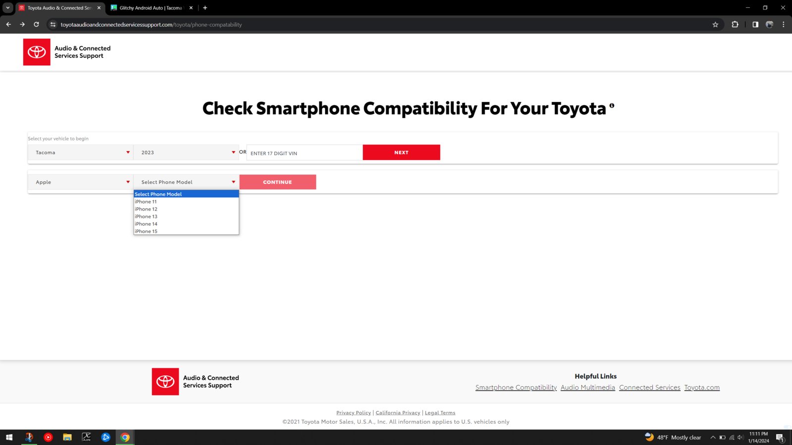The image size is (792, 445).
Task: Click the Toyota logo in the footer
Action: coord(165,381)
